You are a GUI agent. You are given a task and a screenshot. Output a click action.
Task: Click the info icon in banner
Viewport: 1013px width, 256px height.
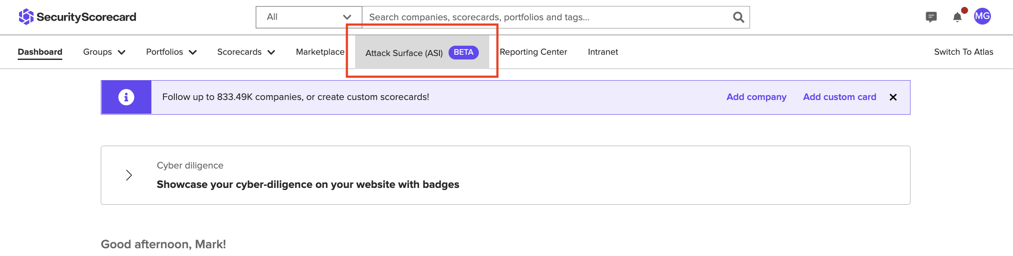[126, 97]
